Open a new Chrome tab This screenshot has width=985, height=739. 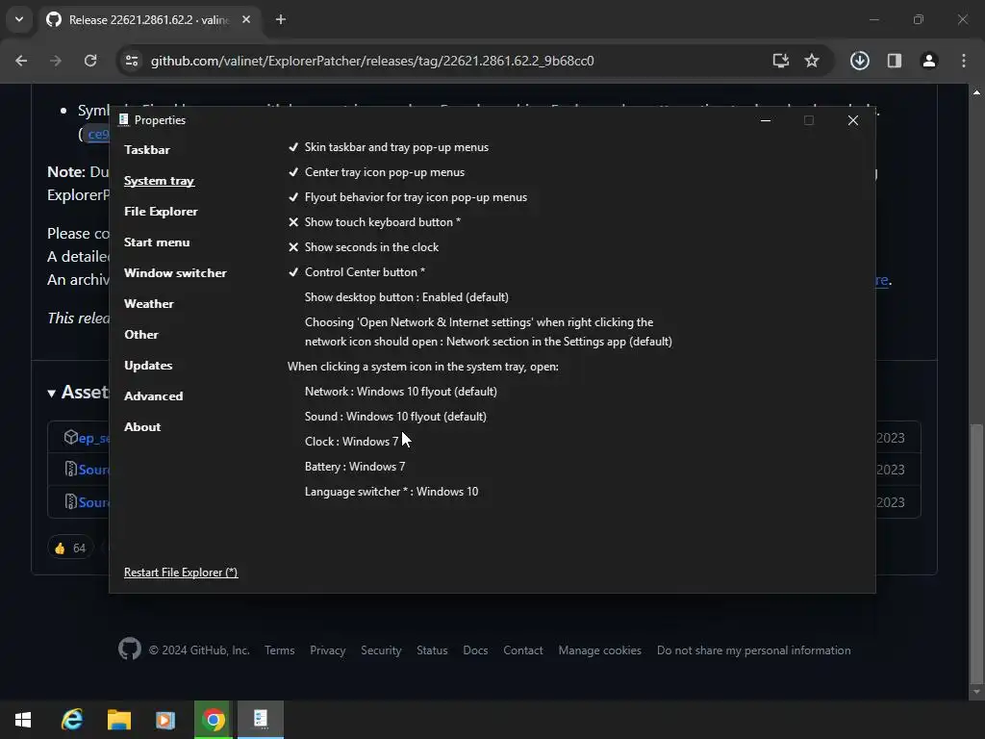[x=281, y=19]
